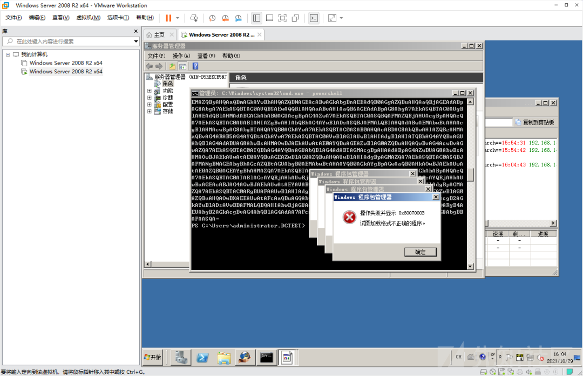Click the scroll-up arrow of the PowerShell window
The height and width of the screenshot is (376, 583).
click(x=470, y=102)
